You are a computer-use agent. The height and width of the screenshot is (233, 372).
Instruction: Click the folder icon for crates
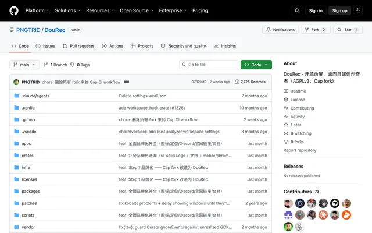coord(16,156)
